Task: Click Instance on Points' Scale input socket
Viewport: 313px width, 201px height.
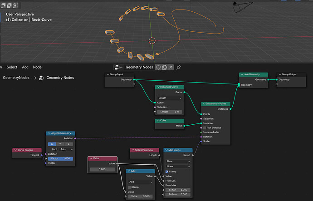Action: (x=201, y=141)
